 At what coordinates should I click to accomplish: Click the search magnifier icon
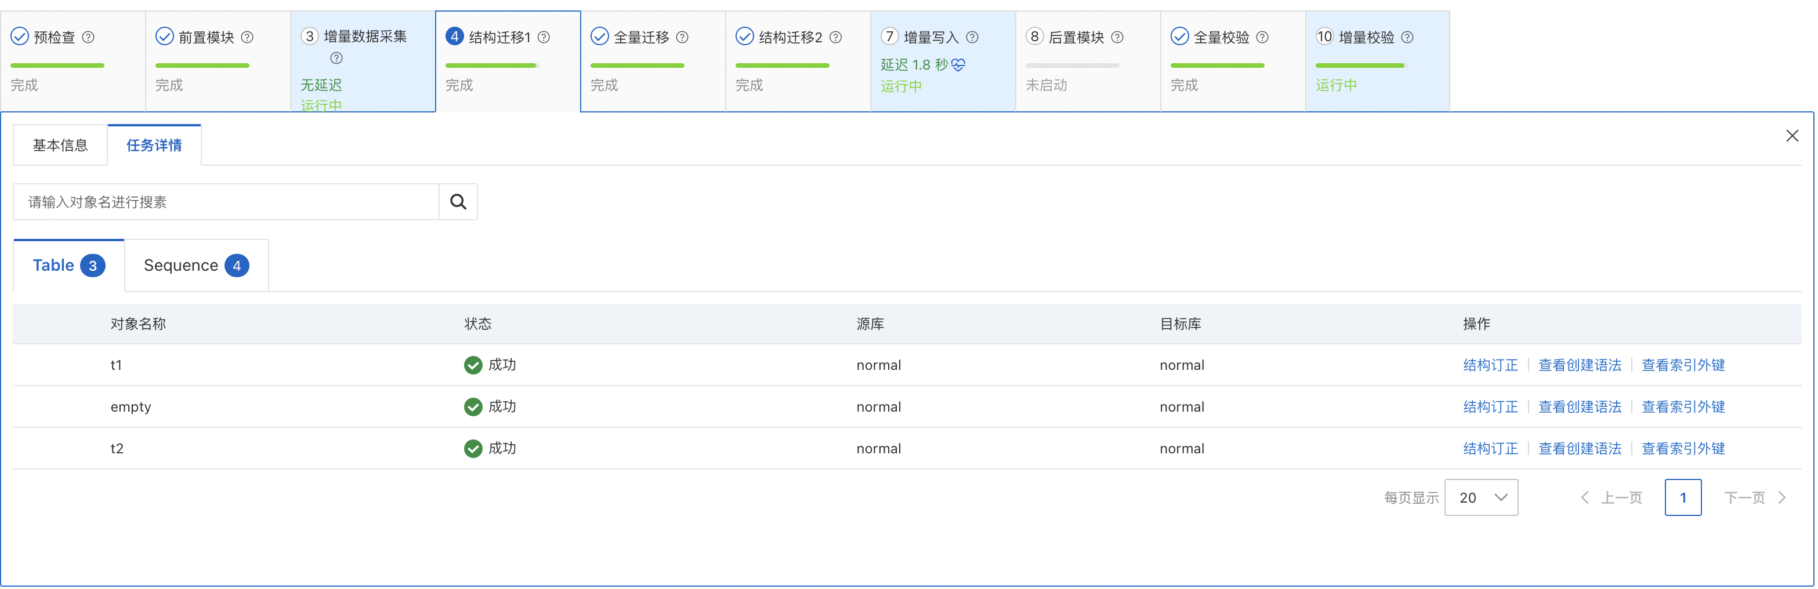(458, 202)
